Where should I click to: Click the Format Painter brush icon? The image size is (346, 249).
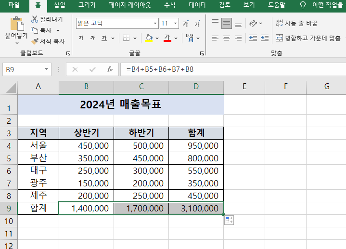click(35, 41)
